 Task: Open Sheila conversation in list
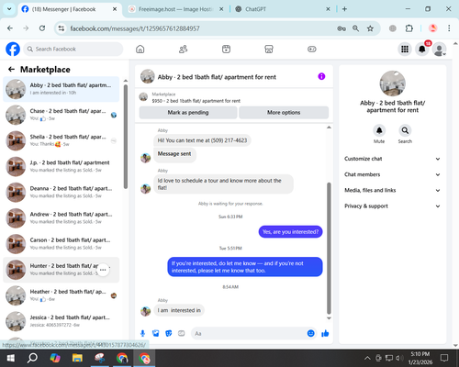62,140
